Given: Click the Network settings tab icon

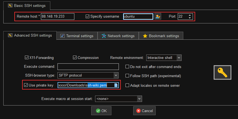Looking at the screenshot, I should (104, 36).
